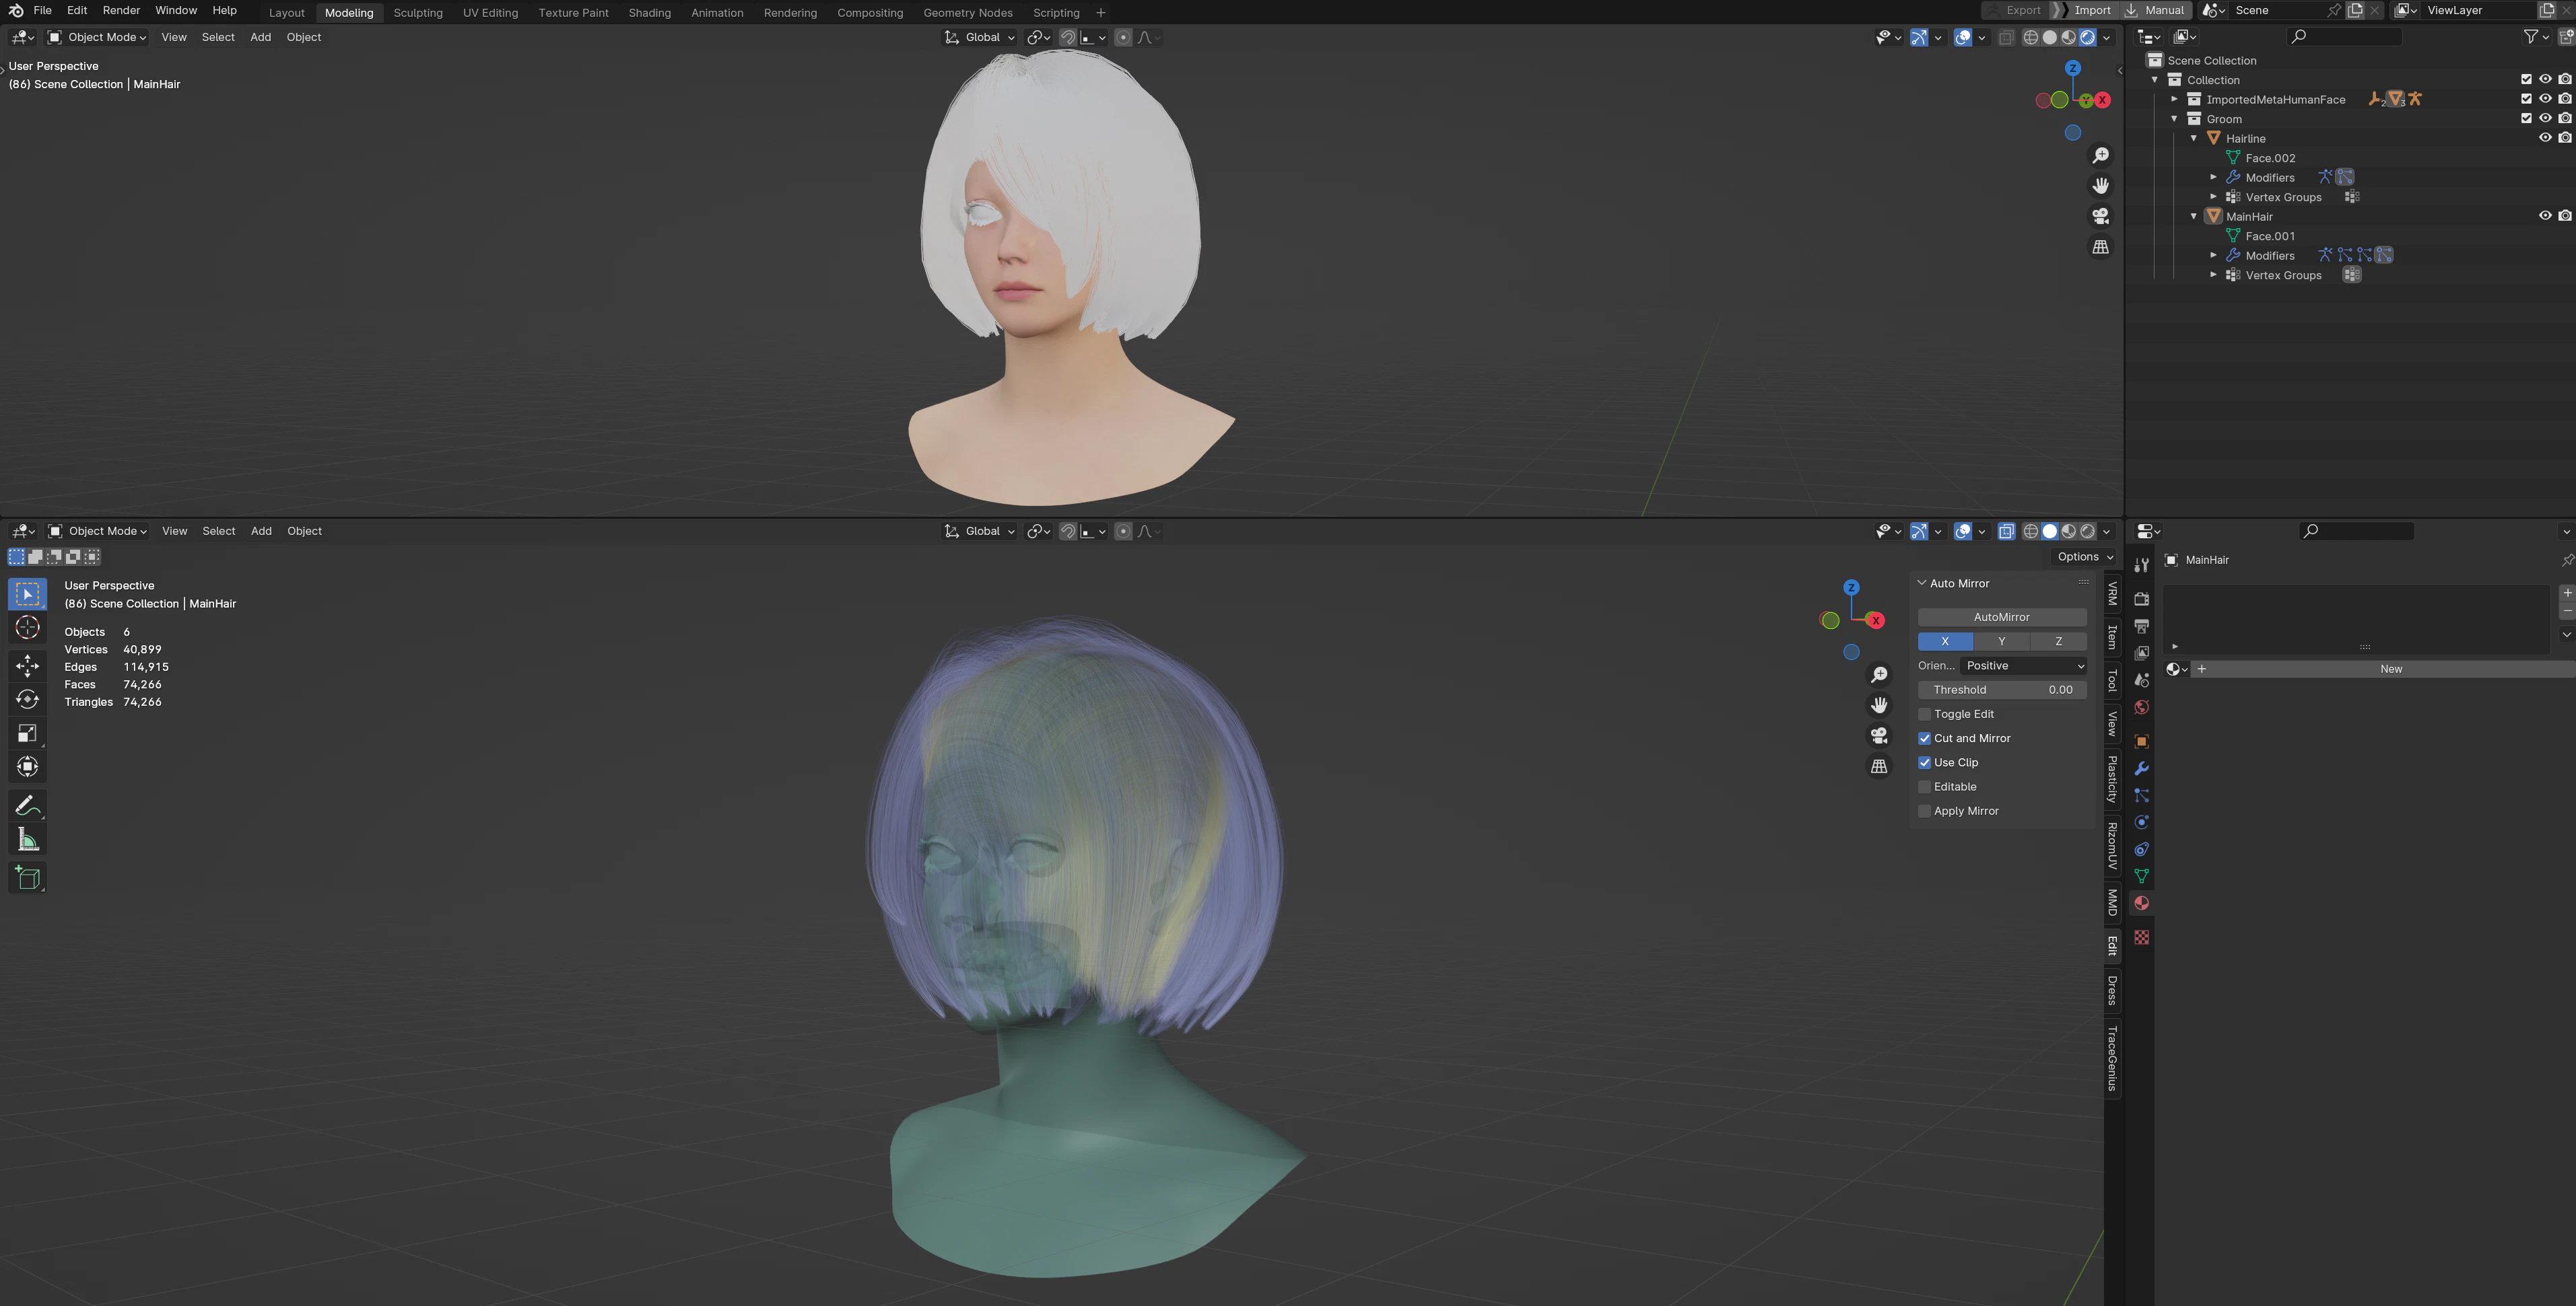Enable Apply Mirror checkbox
This screenshot has height=1306, width=2576.
[x=1924, y=811]
